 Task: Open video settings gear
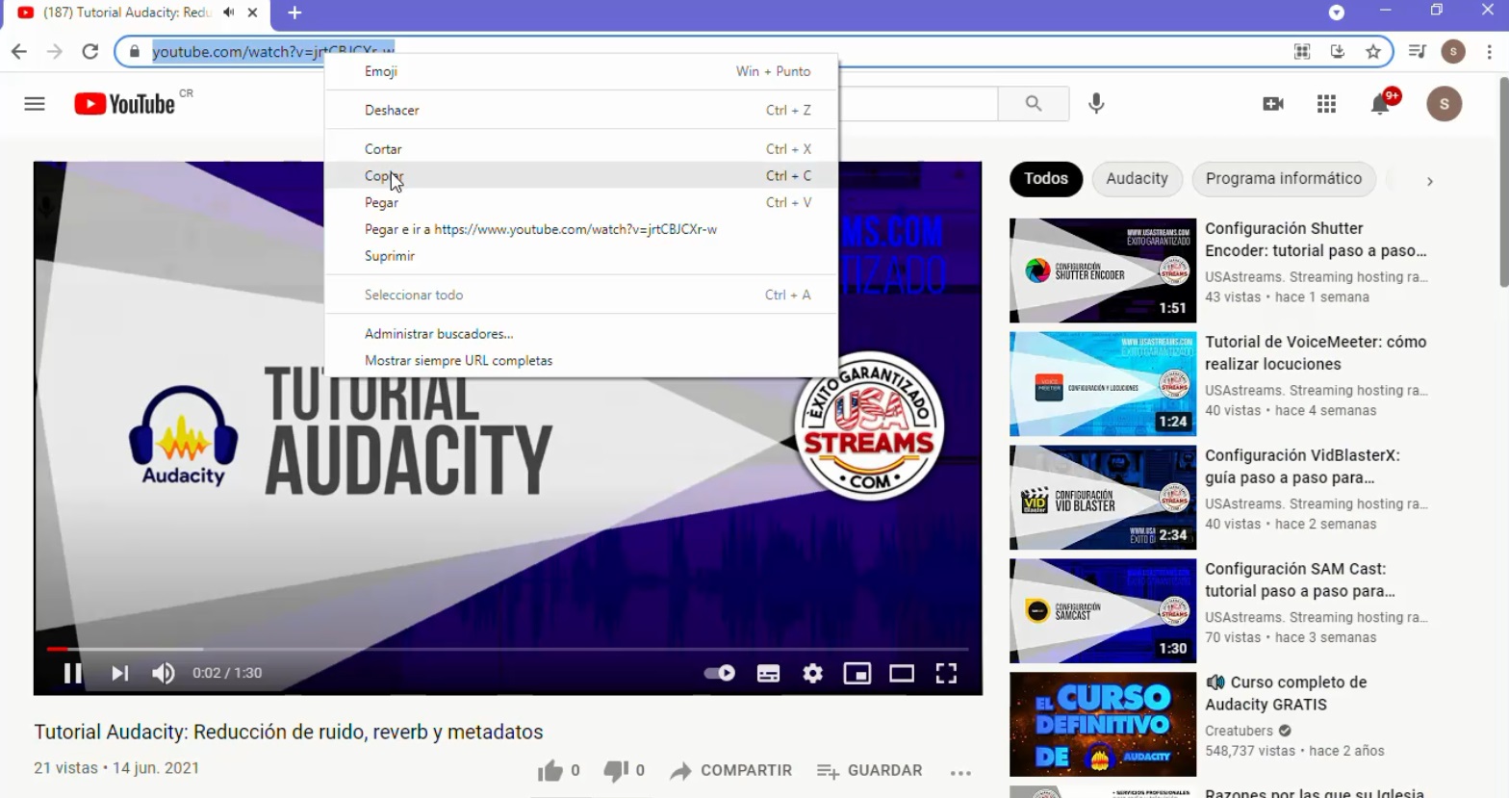coord(813,673)
